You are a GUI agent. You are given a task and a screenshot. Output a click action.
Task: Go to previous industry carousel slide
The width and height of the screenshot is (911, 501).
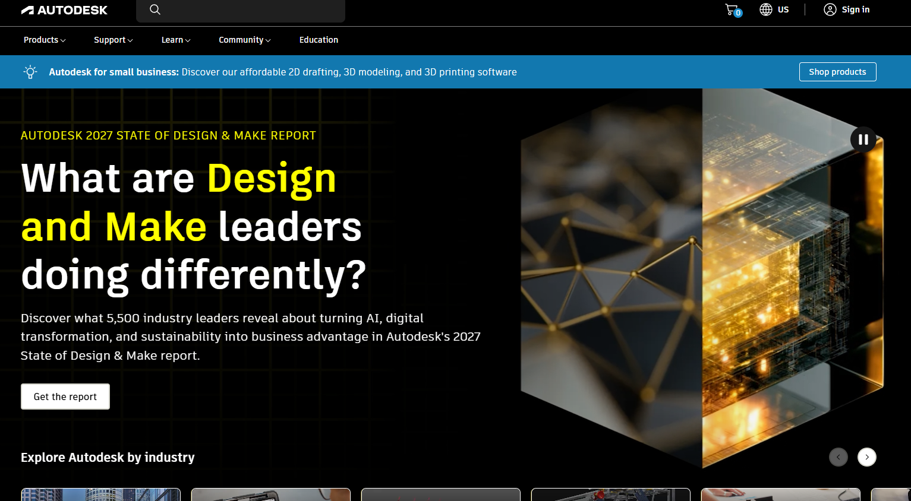pyautogui.click(x=839, y=457)
